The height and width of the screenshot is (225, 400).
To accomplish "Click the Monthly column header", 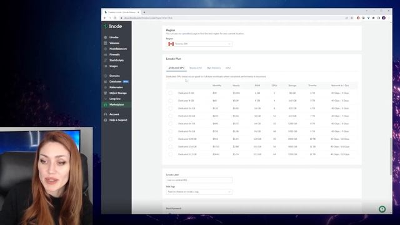I will (217, 86).
